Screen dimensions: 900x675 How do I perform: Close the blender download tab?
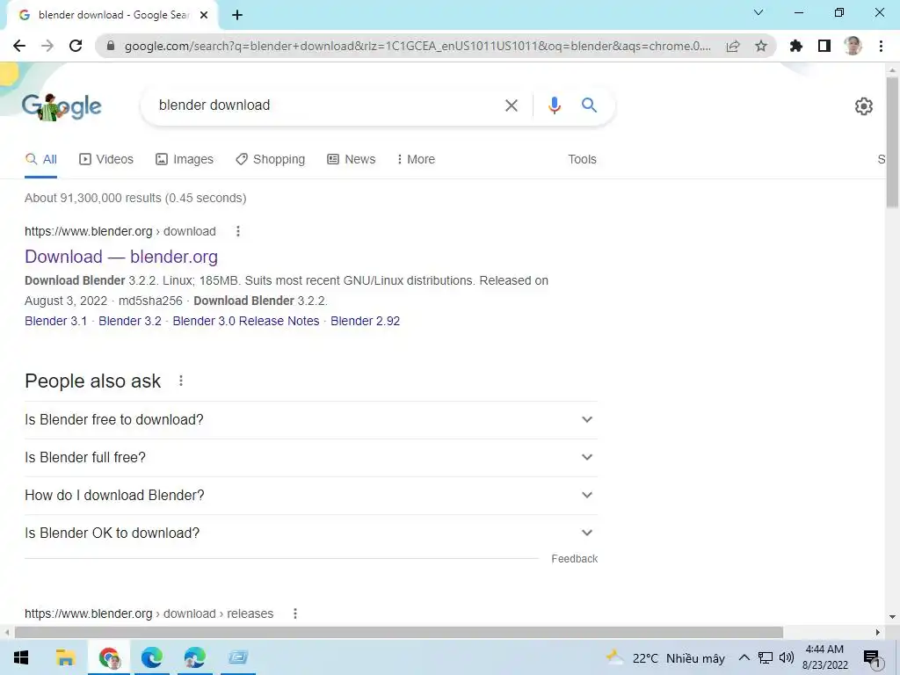204,15
